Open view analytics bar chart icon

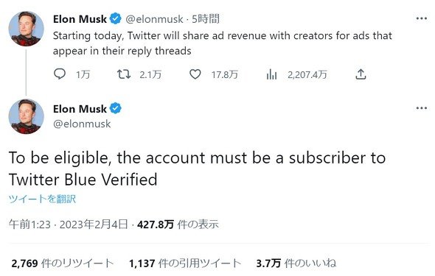click(271, 74)
